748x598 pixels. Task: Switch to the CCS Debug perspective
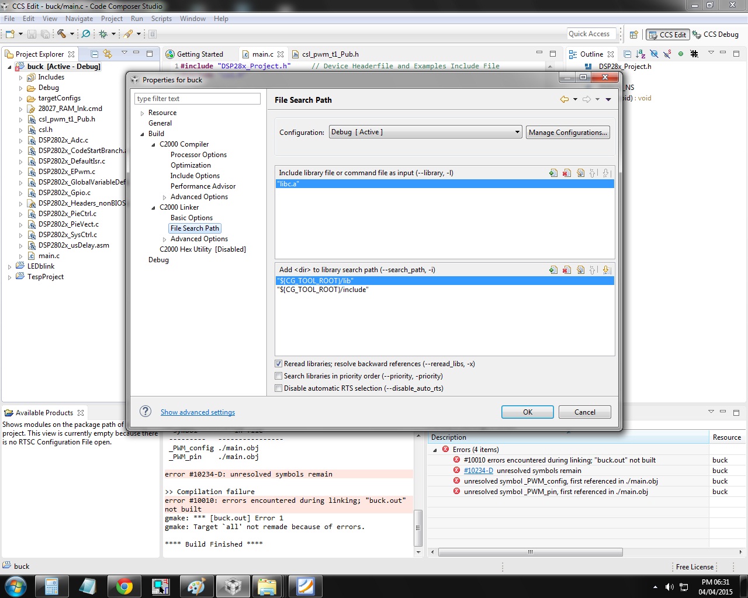click(716, 34)
